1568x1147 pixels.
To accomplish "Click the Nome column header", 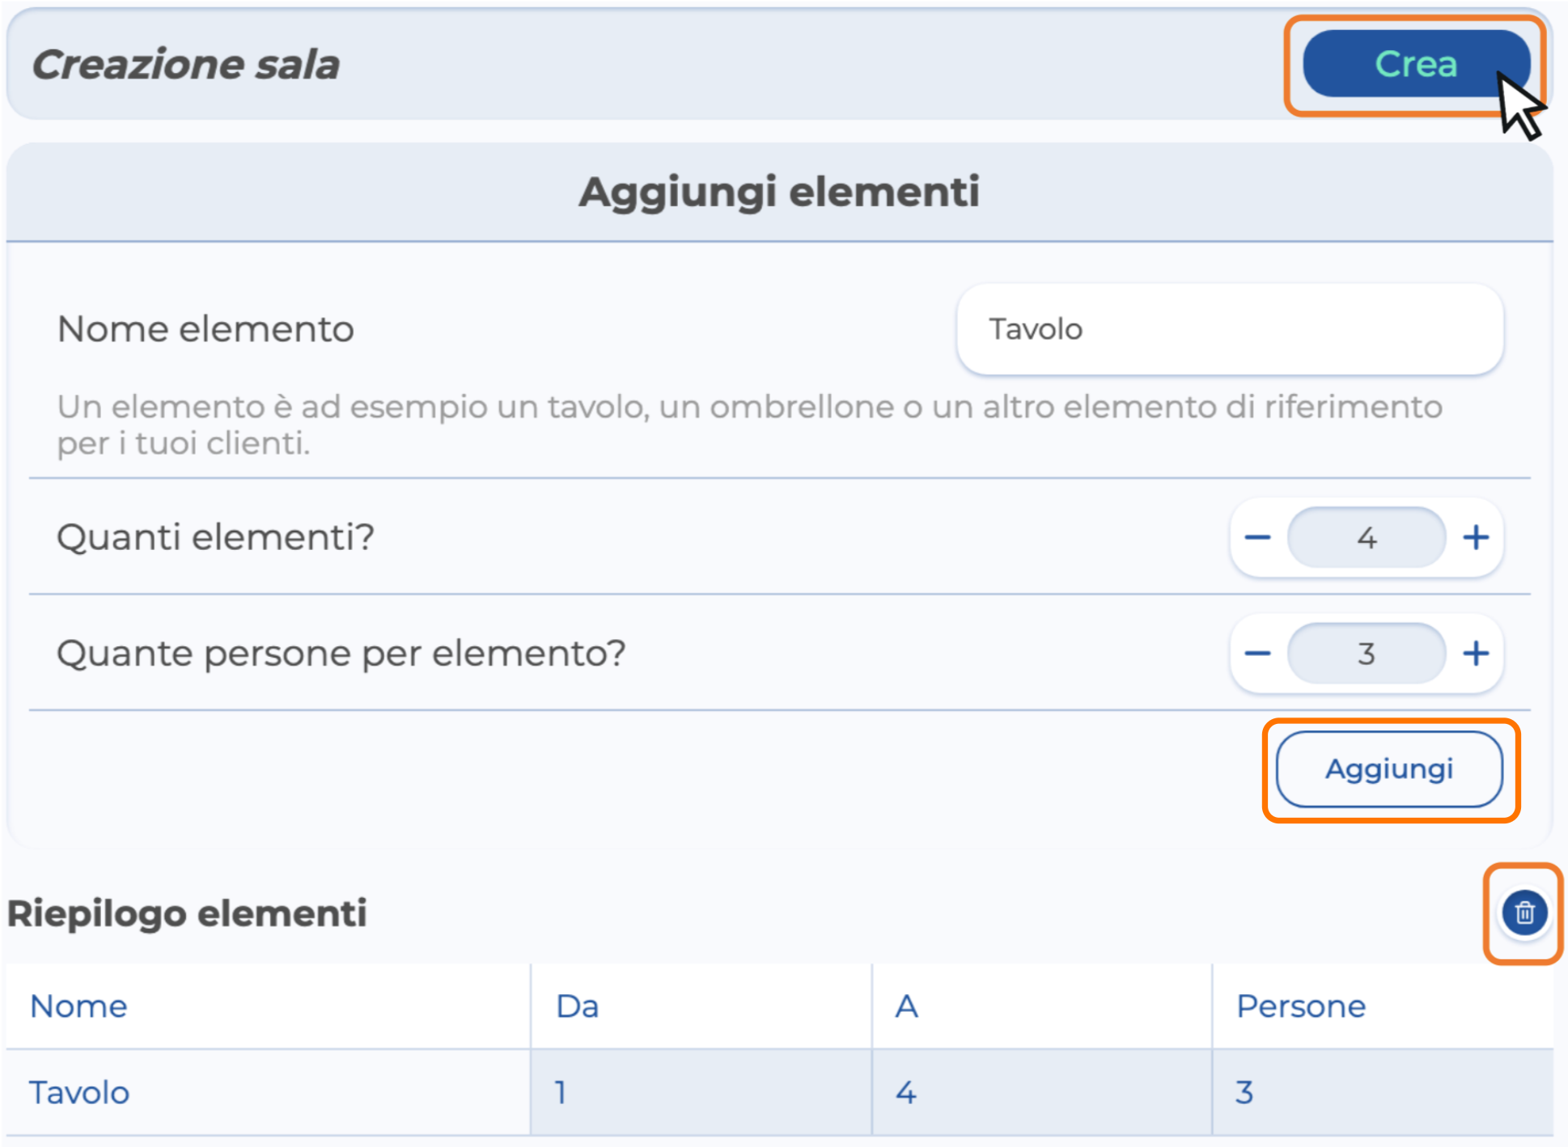I will coord(79,1006).
